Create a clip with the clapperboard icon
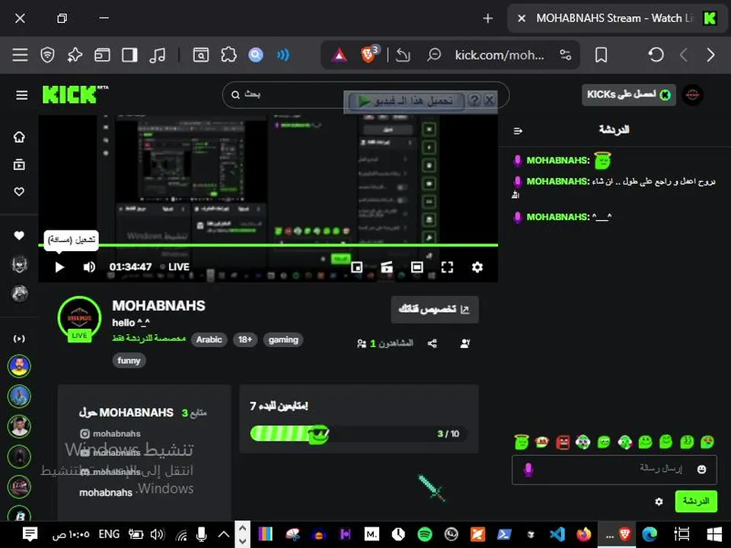Image resolution: width=731 pixels, height=548 pixels. point(387,267)
